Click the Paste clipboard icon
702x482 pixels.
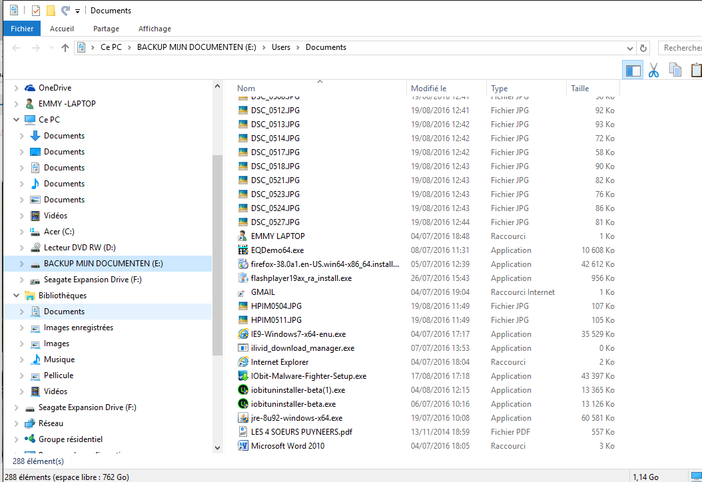pos(696,70)
